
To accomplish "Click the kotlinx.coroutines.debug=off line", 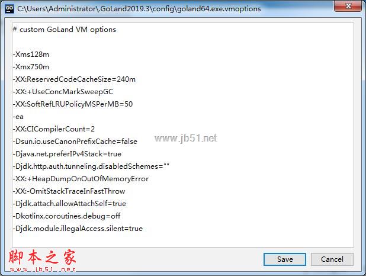I will [x=66, y=216].
